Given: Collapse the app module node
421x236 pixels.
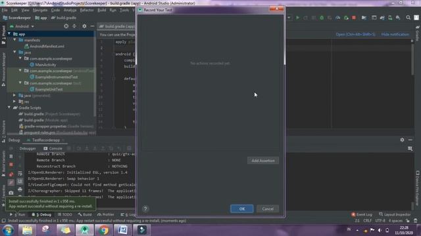Looking at the screenshot, I should 10,34.
